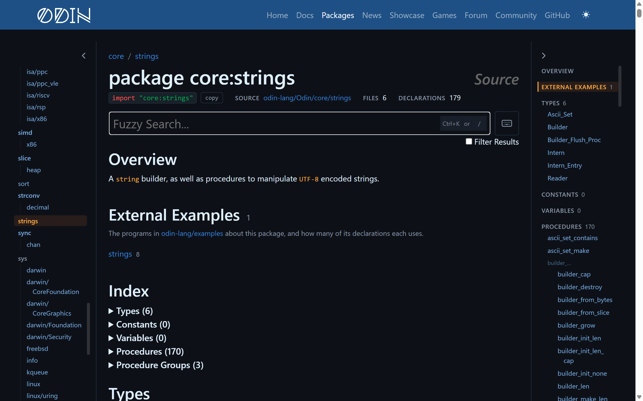Jump to Procedures in right outline
This screenshot has height=401, width=643.
(568, 227)
